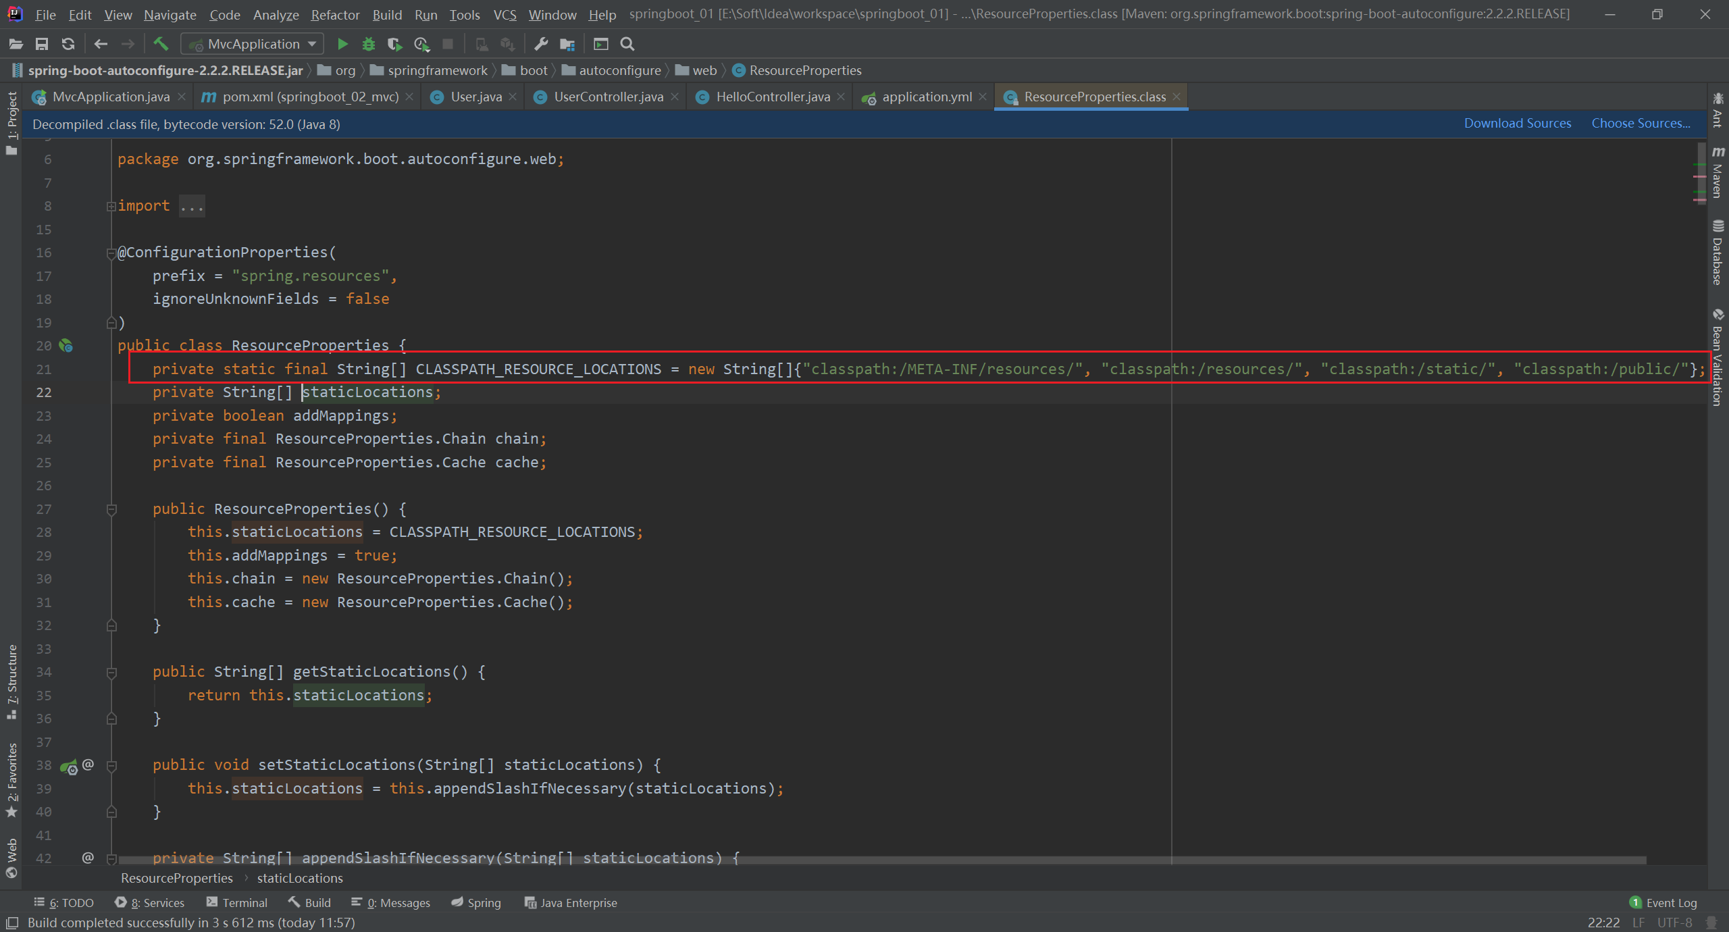Click the Spring bean gutter icon on line 20
This screenshot has width=1729, height=932.
[66, 346]
